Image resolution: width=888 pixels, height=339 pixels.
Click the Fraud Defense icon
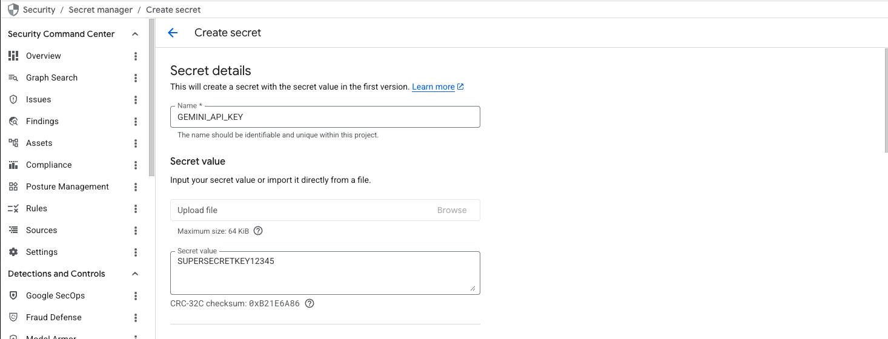(13, 317)
